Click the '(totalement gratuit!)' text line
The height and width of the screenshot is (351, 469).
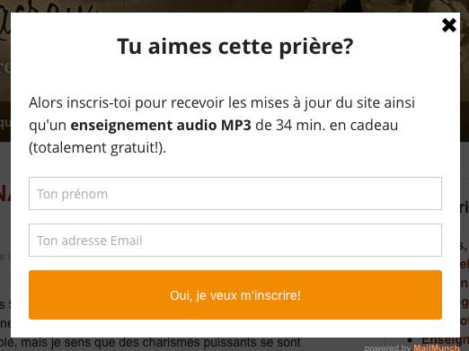[x=97, y=147]
